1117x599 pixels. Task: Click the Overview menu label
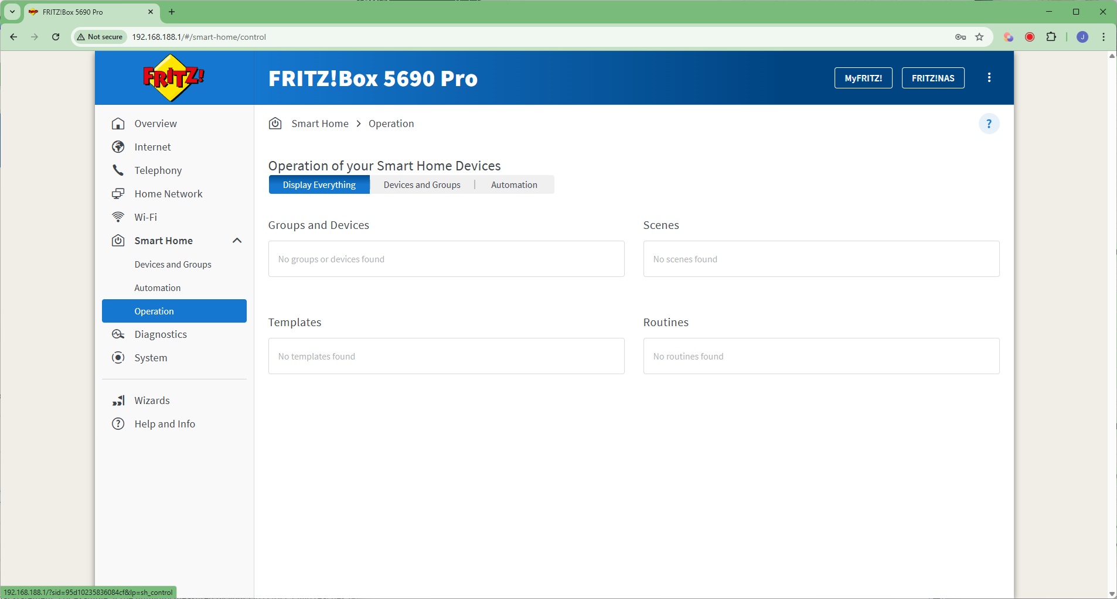(155, 124)
